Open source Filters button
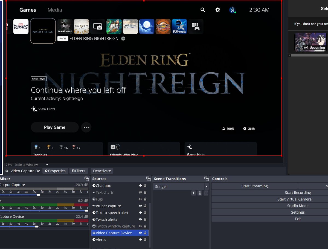This screenshot has width=328, height=249. click(79, 171)
